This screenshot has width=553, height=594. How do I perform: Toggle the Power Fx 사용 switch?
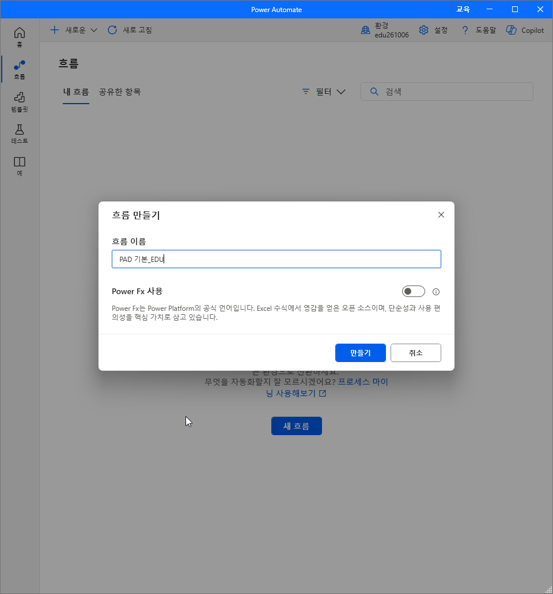point(413,291)
